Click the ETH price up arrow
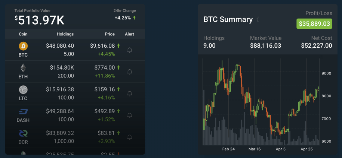Image resolution: width=342 pixels, height=158 pixels. (118, 67)
